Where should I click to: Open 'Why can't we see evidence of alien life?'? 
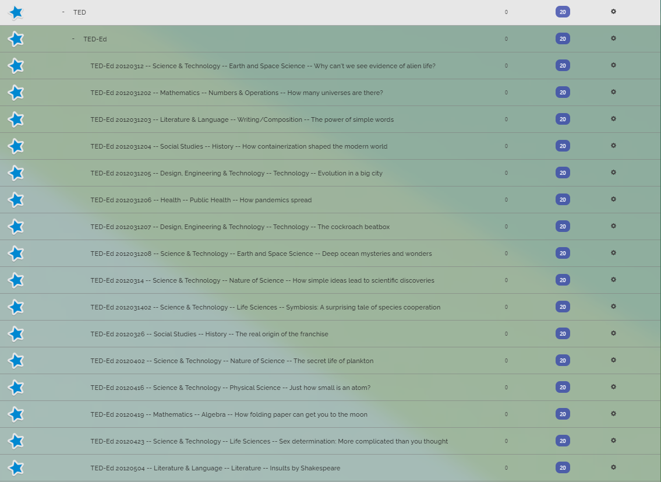click(x=263, y=66)
